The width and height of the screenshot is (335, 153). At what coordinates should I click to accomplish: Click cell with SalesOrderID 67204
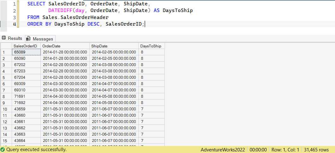(x=26, y=77)
